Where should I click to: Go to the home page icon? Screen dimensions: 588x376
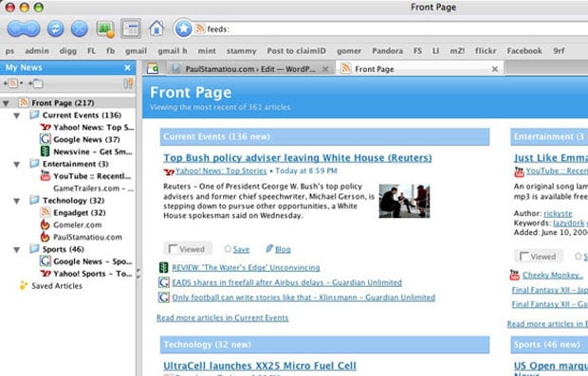(x=156, y=28)
